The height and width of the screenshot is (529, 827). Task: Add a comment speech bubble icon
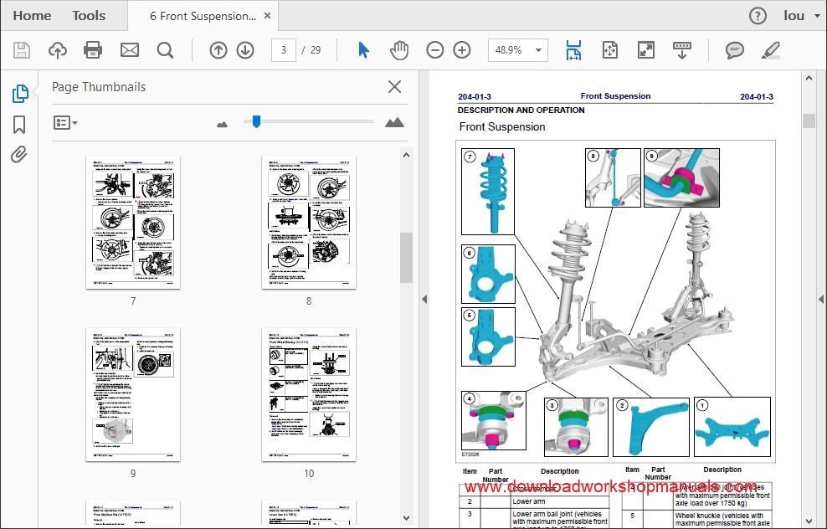(734, 50)
